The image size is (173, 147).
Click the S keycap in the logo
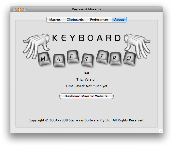coord(87,60)
